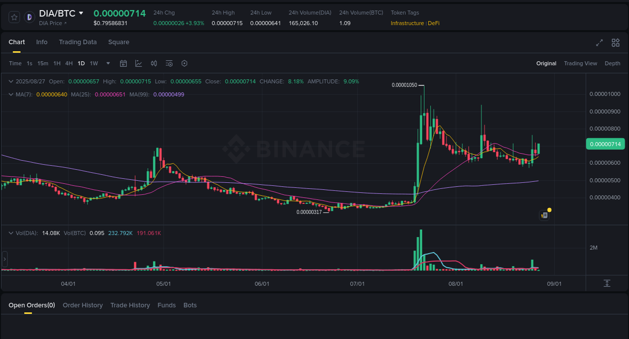629x339 pixels.
Task: Select the Trading View chart mode
Action: coord(580,63)
